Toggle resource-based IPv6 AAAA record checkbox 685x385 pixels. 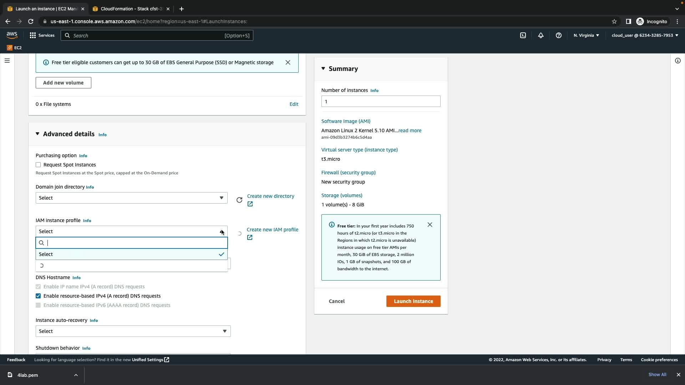point(38,305)
